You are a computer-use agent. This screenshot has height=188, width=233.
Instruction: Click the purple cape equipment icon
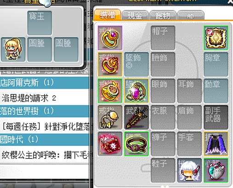click(216, 144)
